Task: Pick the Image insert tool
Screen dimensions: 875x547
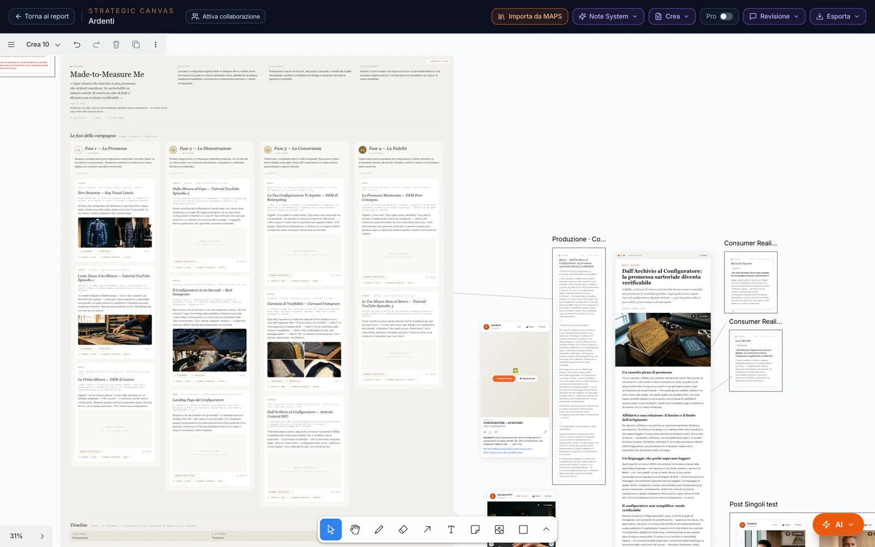Action: coord(499,529)
